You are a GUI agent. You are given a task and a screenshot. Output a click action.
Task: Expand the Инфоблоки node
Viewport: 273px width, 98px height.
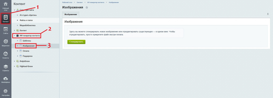[x=15, y=61]
